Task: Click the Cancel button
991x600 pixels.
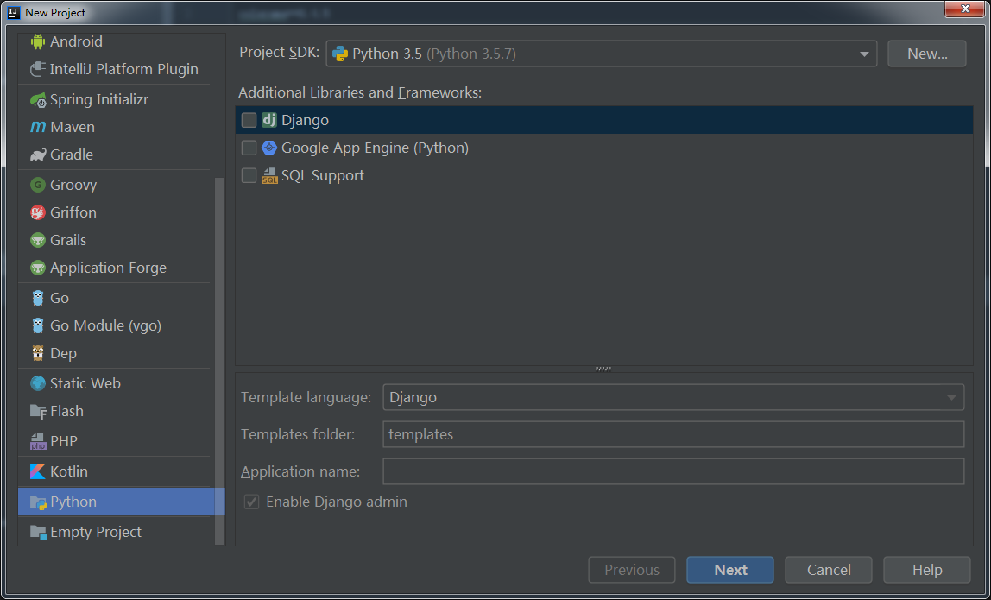Action: (x=829, y=570)
